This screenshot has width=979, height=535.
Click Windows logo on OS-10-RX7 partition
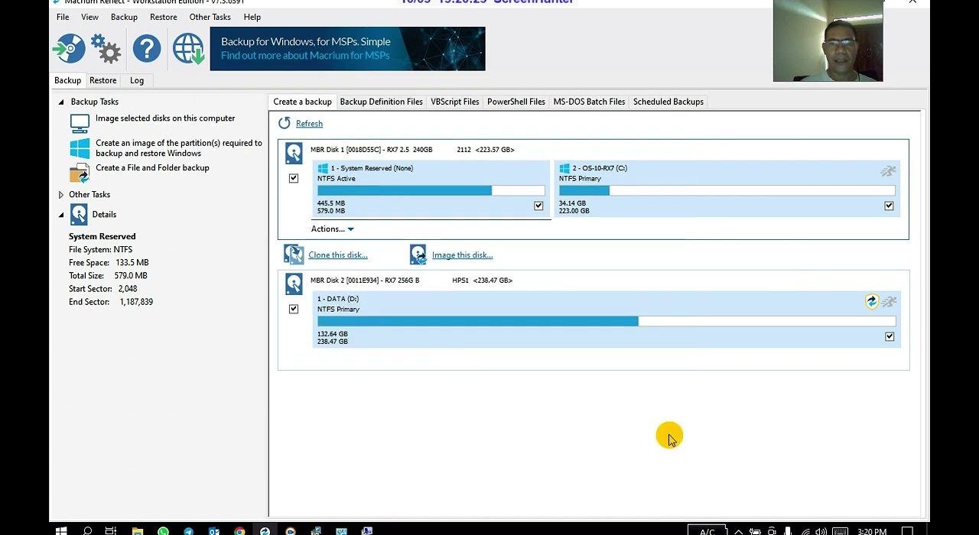click(564, 168)
